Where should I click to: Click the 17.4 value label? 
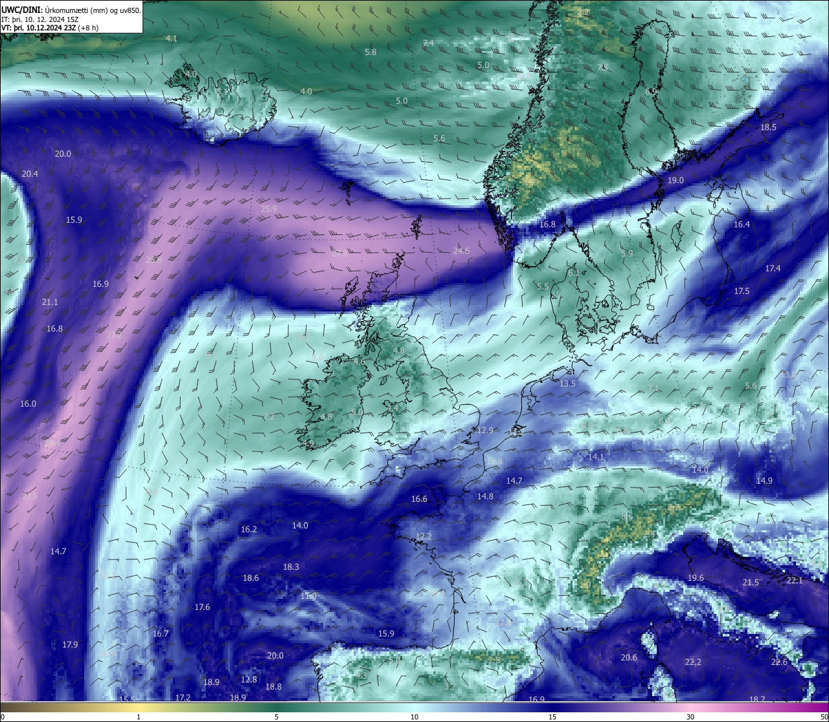[773, 268]
